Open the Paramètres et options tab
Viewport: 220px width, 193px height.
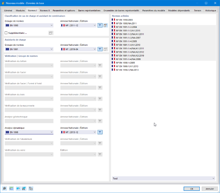pyautogui.click(x=64, y=10)
